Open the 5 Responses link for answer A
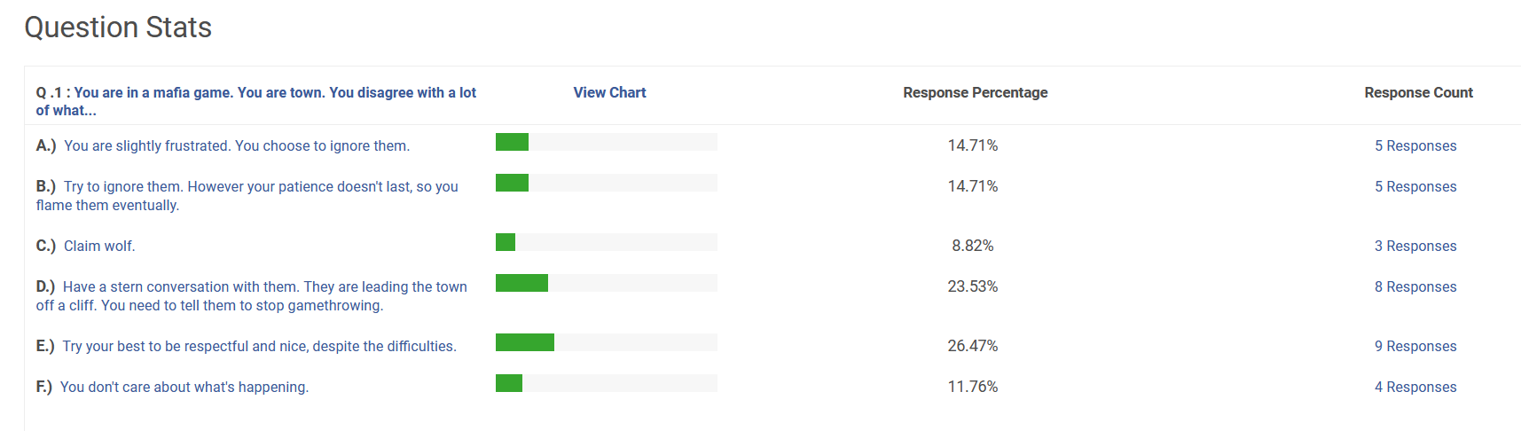Viewport: 1521px width, 431px height. [x=1415, y=145]
